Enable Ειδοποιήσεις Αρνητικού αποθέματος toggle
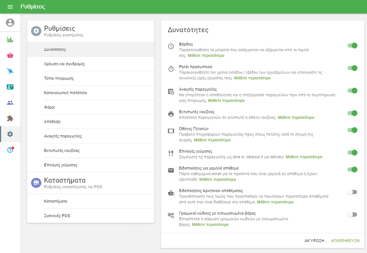The width and height of the screenshot is (367, 253). pos(352,192)
